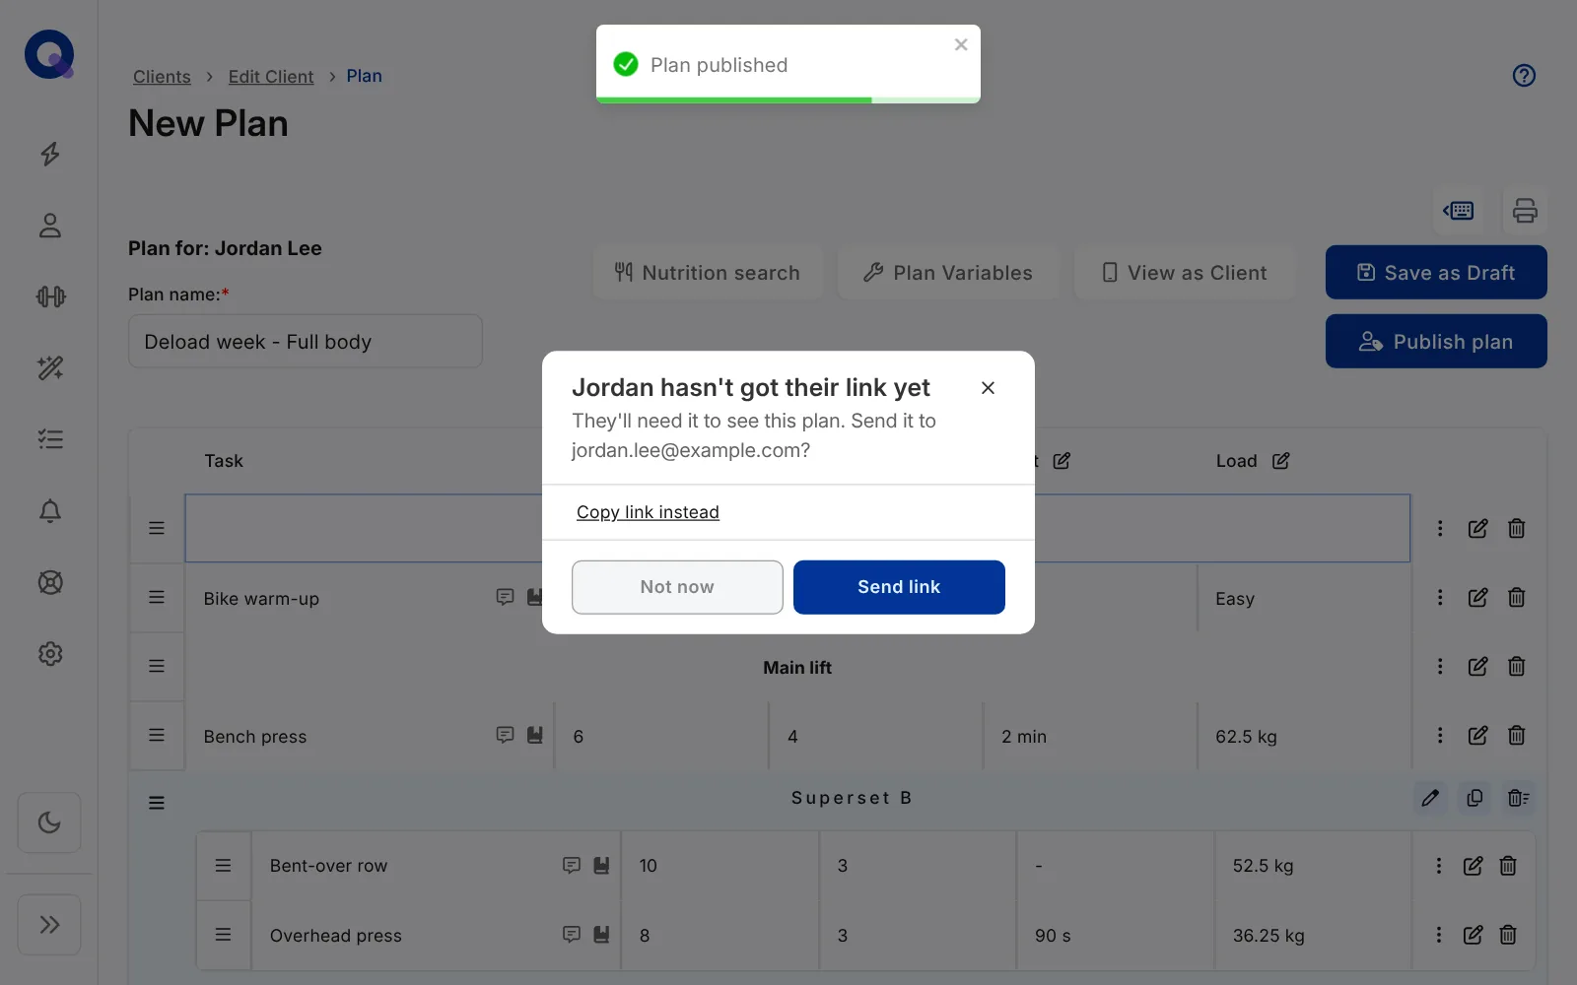Open more options for Bench press row
This screenshot has height=985, width=1577.
(1440, 736)
